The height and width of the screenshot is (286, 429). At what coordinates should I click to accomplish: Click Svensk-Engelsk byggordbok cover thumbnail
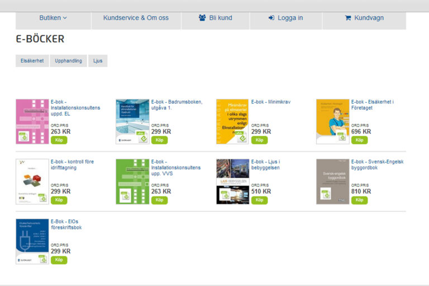332,182
